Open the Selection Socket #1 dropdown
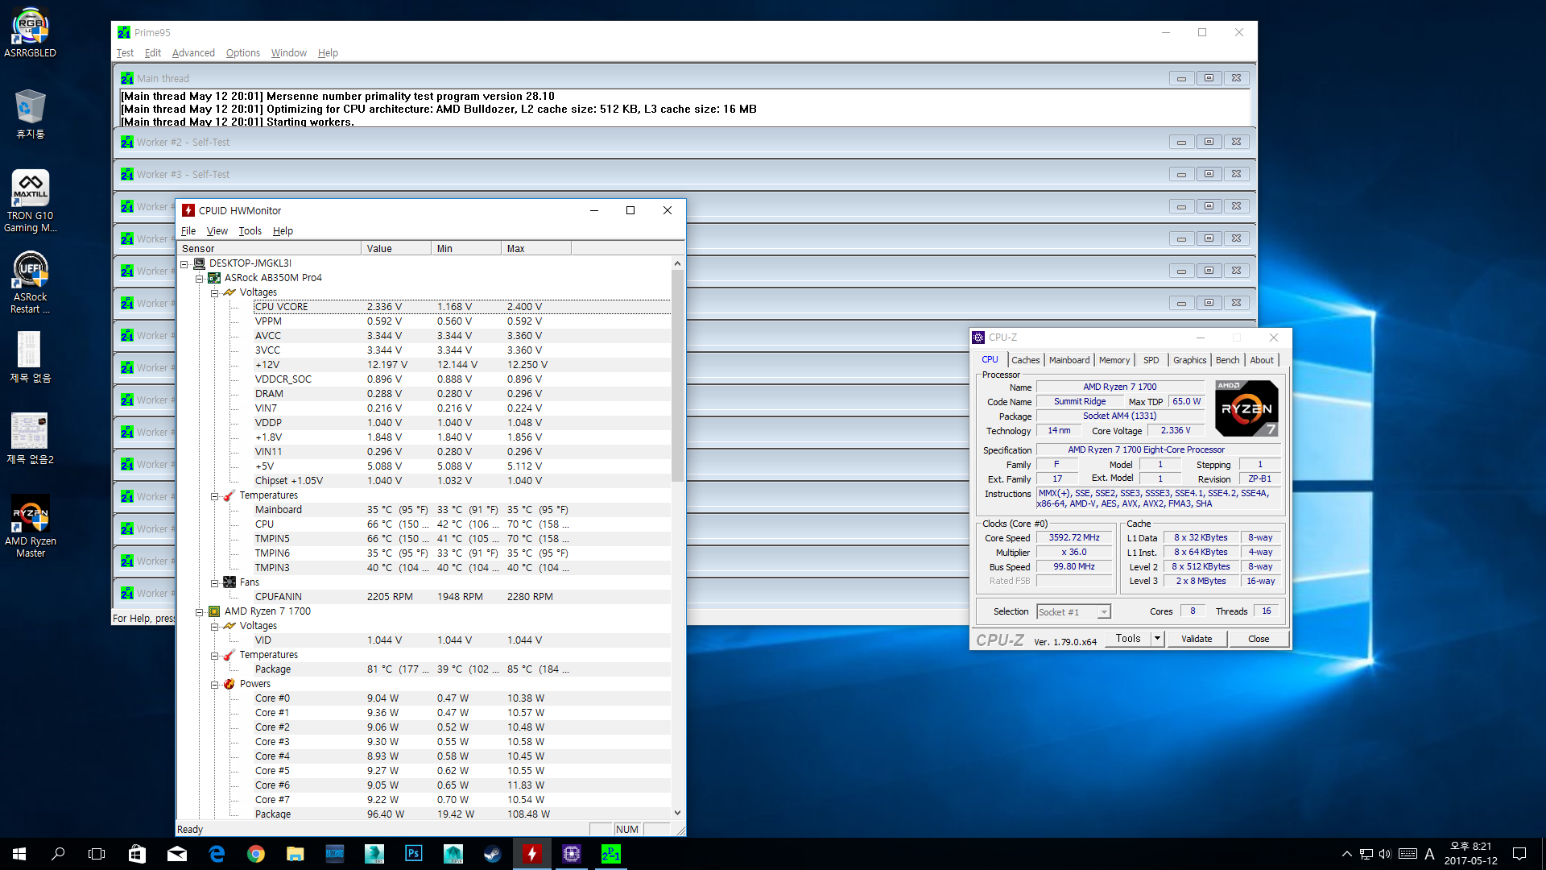 (1074, 612)
